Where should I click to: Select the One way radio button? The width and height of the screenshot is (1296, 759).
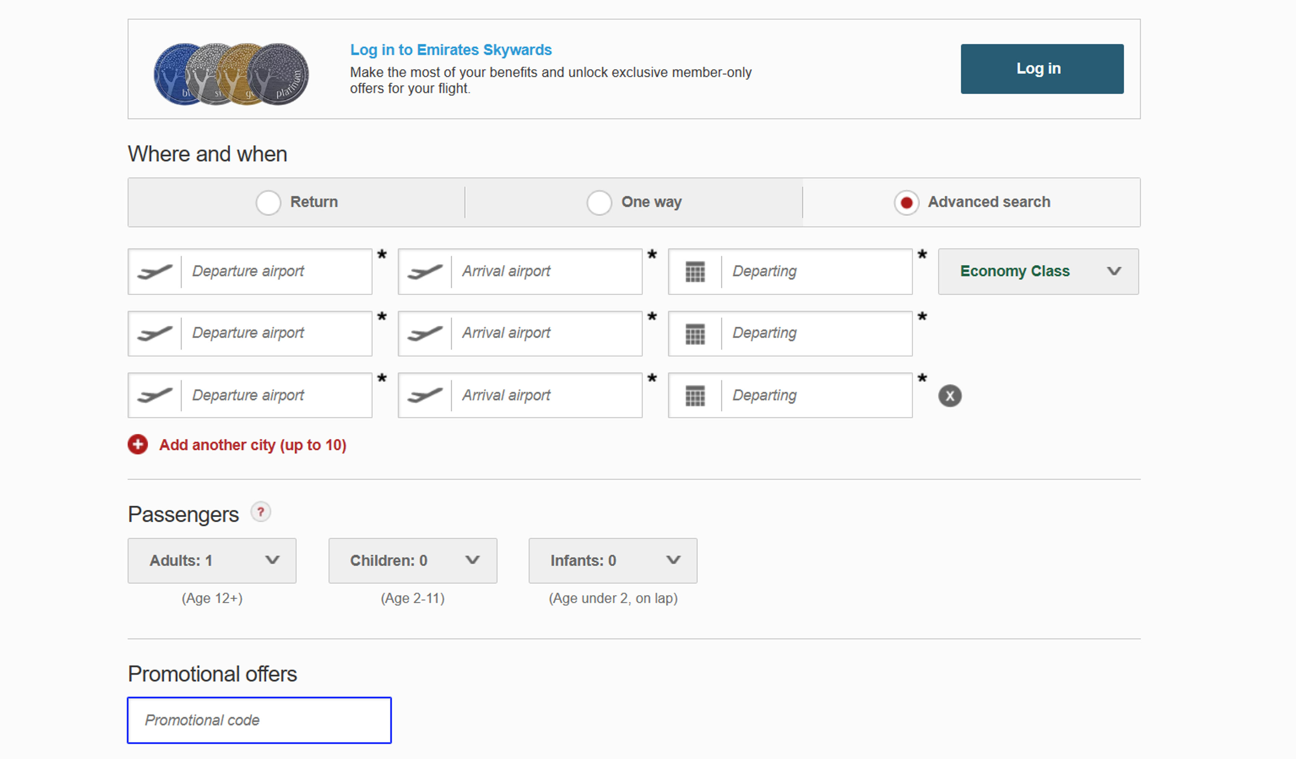(x=599, y=202)
